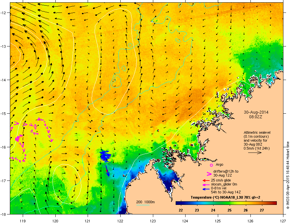290x224 pixels.
Task: Click colorbar tick label 22
Action: pos(181,210)
